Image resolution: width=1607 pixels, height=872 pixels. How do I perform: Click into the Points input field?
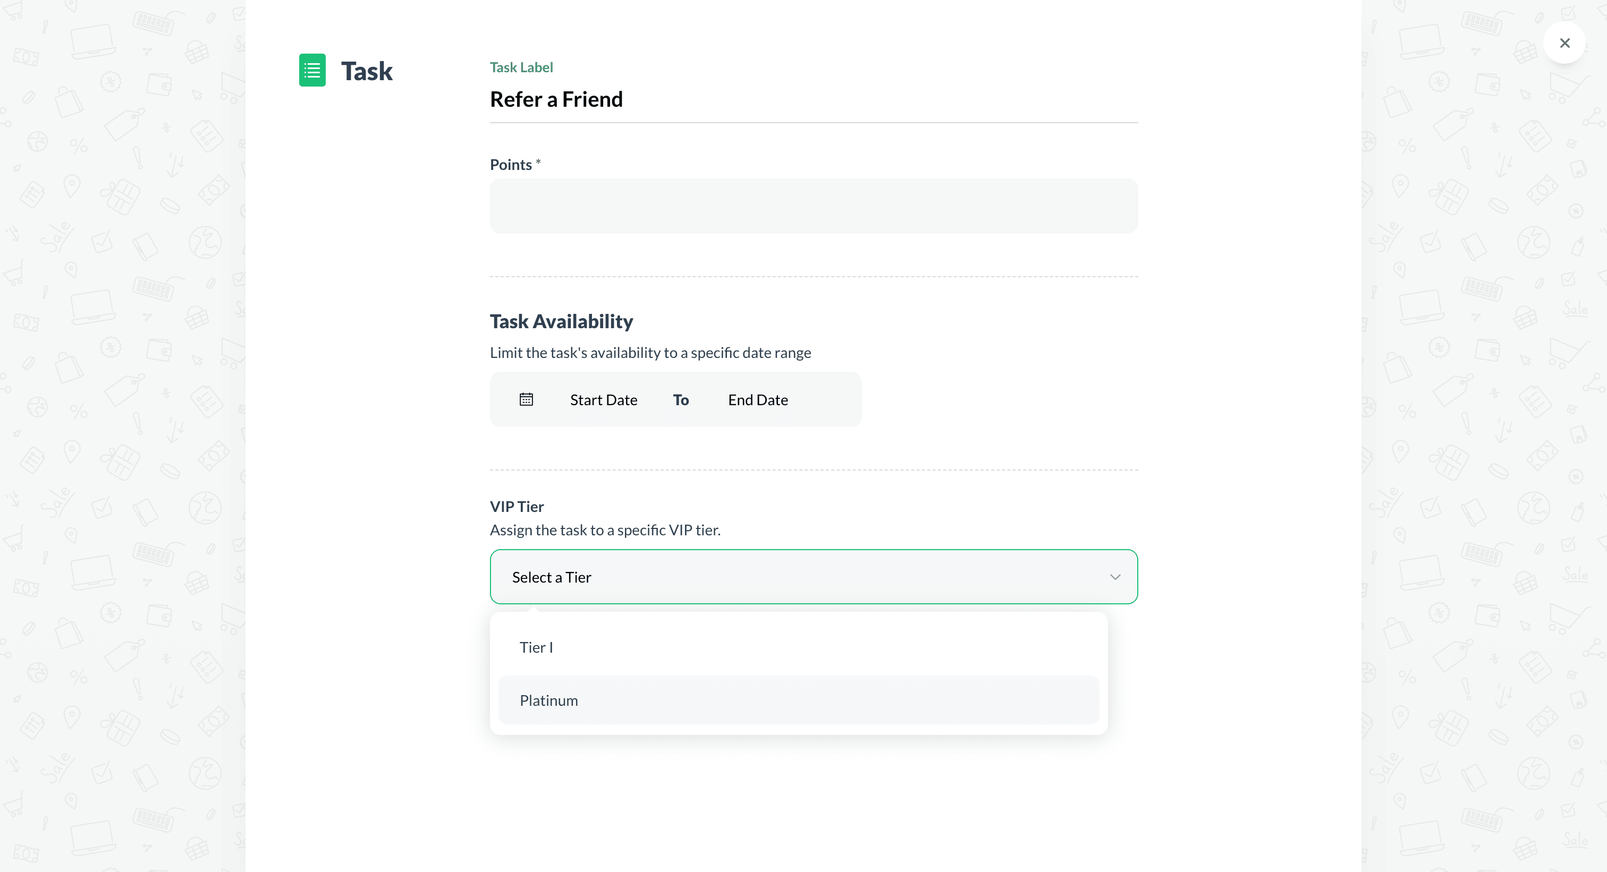pyautogui.click(x=813, y=206)
